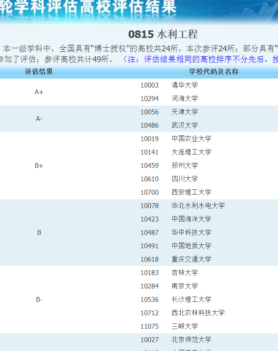Click school name 天津大学
278x351 pixels.
pyautogui.click(x=185, y=112)
